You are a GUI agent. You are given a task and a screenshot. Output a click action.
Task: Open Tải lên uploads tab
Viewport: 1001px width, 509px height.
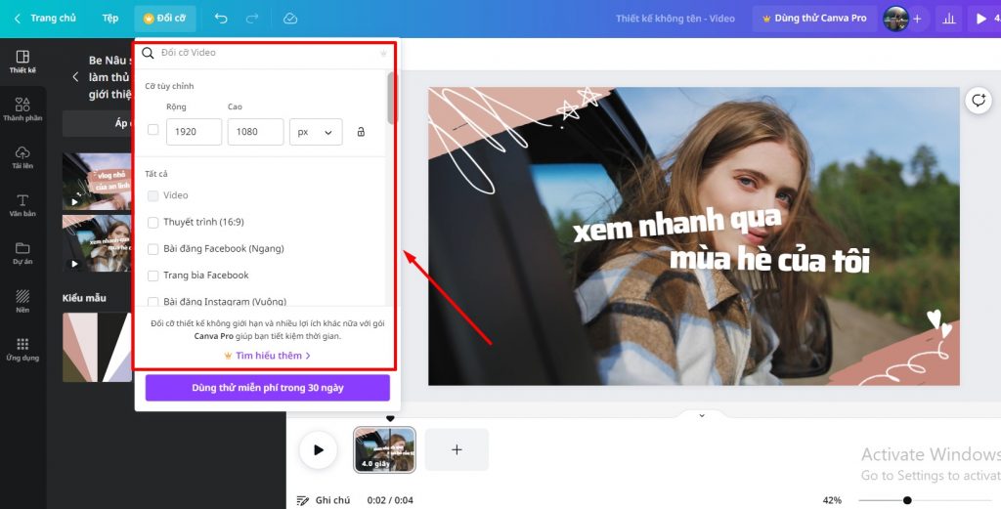pyautogui.click(x=22, y=157)
